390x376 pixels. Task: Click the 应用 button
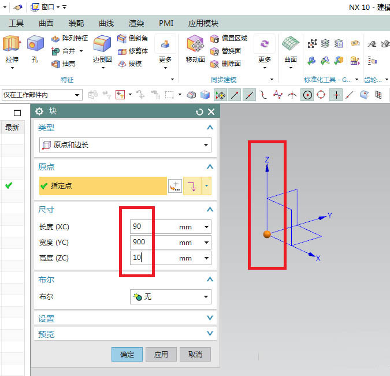[161, 354]
